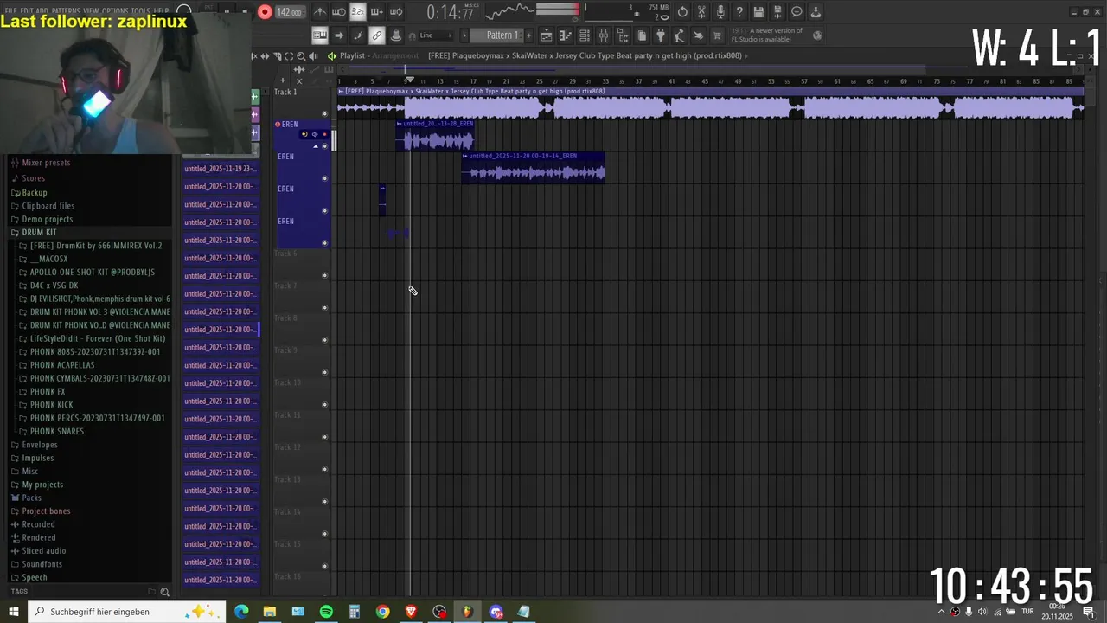1107x623 pixels.
Task: Click the tempo value 142.000
Action: pos(290,12)
